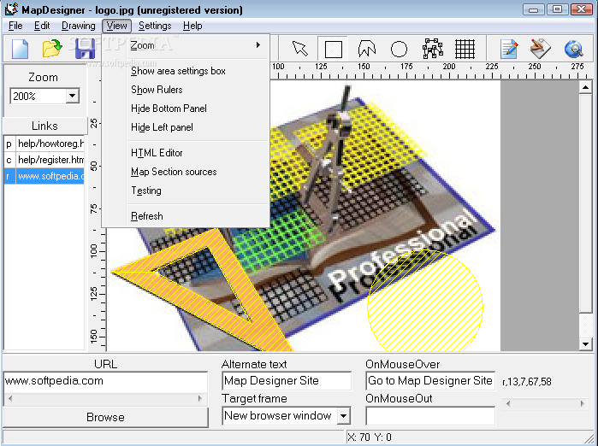Select the circle area tool
The image size is (598, 446).
[x=399, y=50]
